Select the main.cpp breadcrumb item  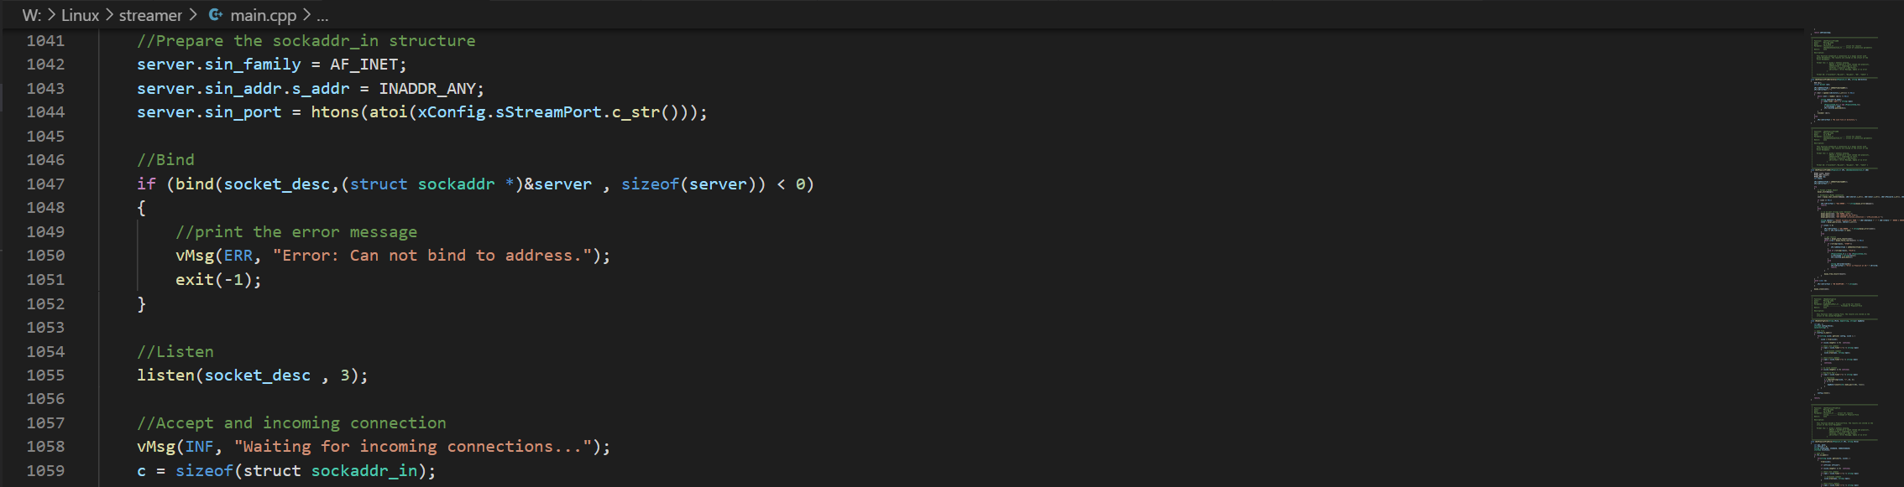click(x=263, y=15)
